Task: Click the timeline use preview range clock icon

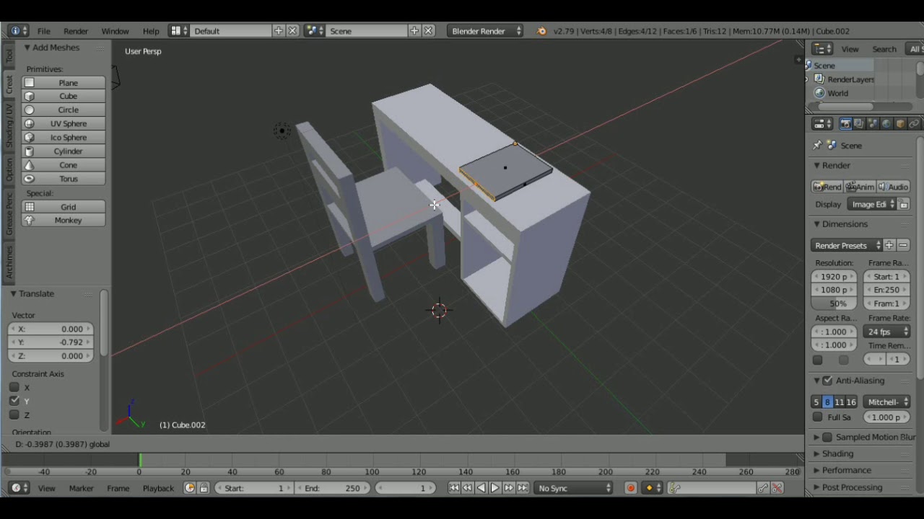Action: coord(190,488)
